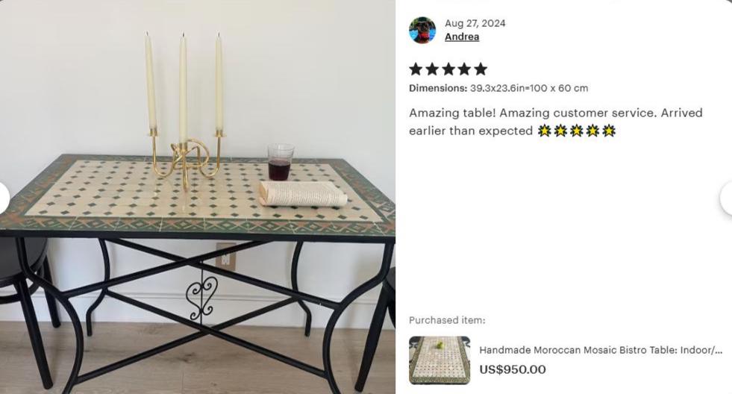The width and height of the screenshot is (732, 394).
Task: Click the third black rating star
Action: 448,69
